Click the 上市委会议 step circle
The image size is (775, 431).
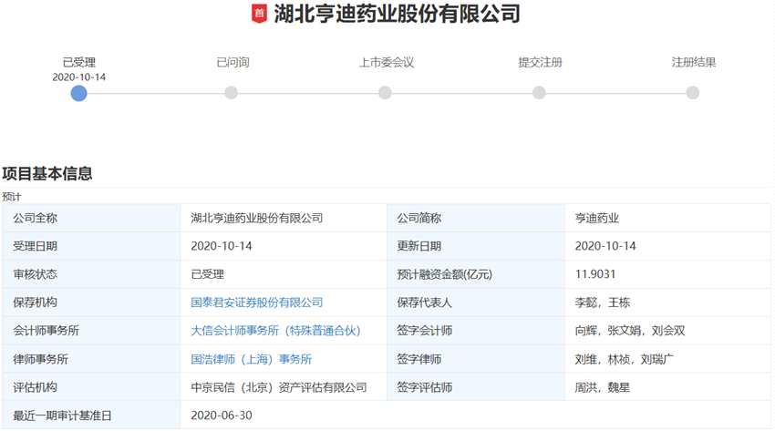(x=385, y=92)
